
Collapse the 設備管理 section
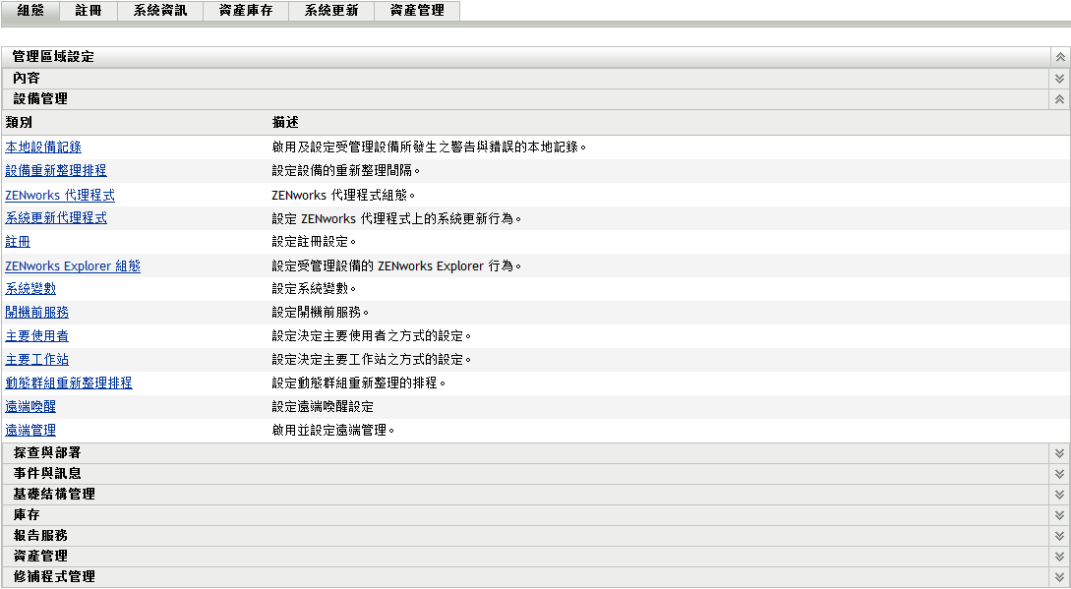pos(1058,98)
